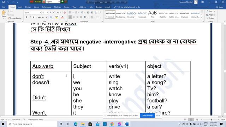
Task: Click the Numbering list icon
Action: tap(76, 13)
